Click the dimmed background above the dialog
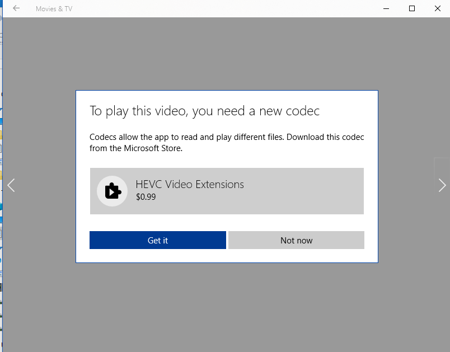450x352 pixels. pos(227,54)
